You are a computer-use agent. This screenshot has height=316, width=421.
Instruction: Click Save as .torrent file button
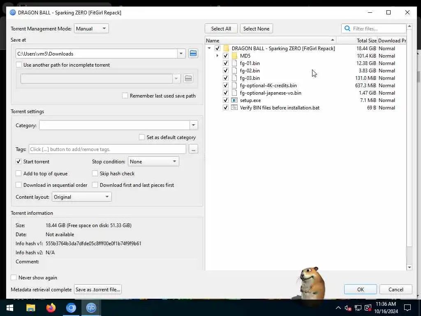(x=98, y=289)
